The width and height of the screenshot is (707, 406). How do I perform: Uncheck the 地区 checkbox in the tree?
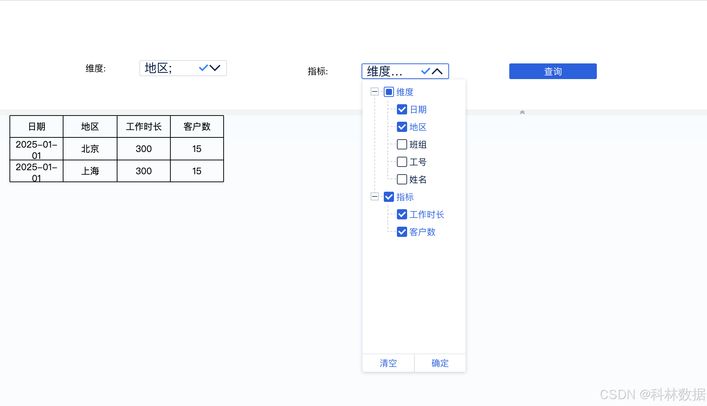click(402, 127)
